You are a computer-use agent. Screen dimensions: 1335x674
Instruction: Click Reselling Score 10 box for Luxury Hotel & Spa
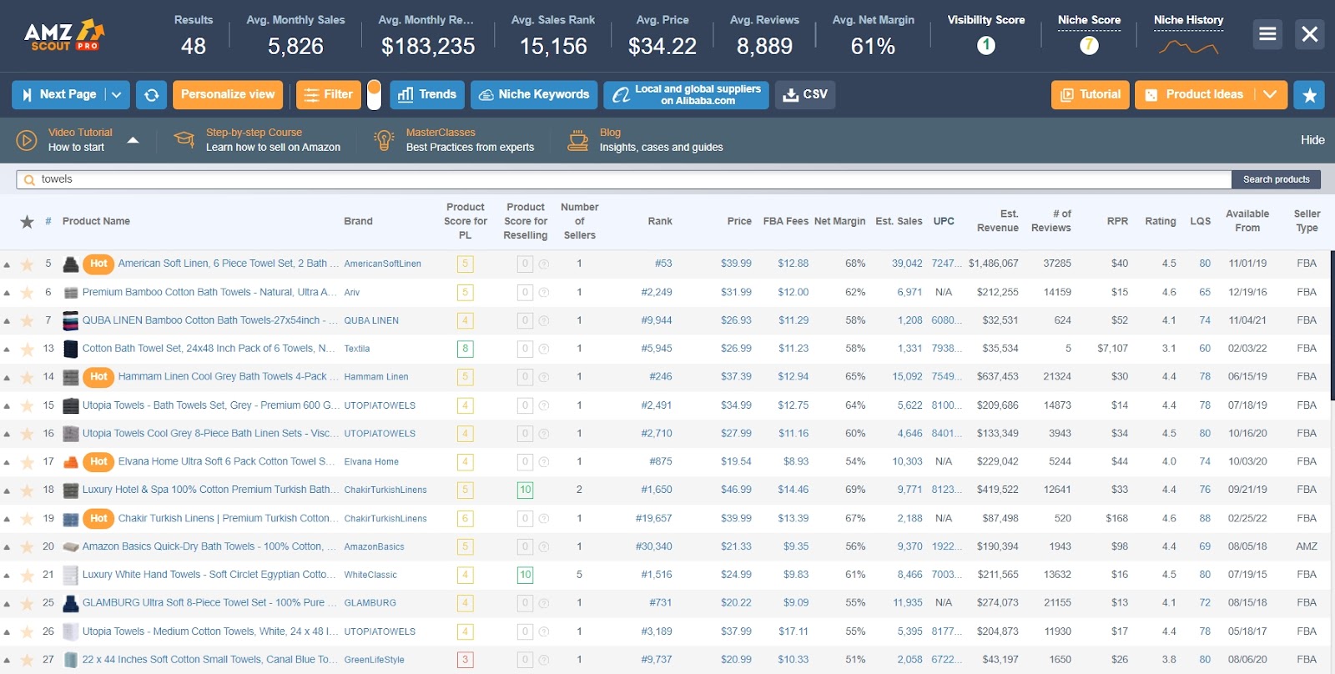(x=525, y=490)
